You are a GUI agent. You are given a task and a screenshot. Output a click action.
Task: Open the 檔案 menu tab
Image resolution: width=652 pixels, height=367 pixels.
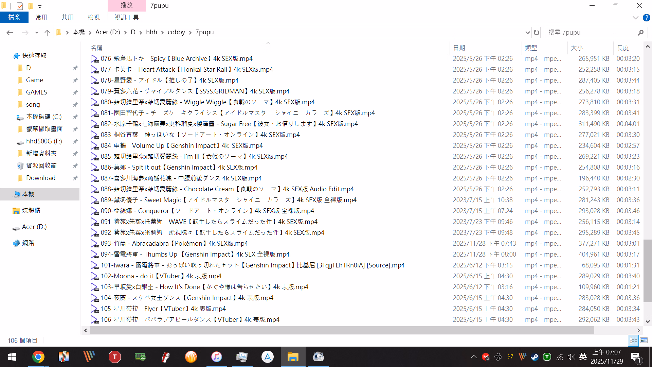(x=14, y=17)
